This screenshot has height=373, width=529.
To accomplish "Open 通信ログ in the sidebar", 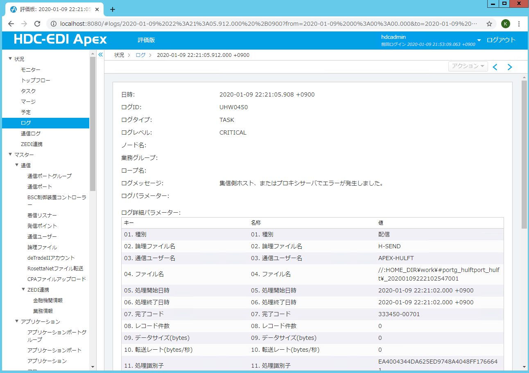I will 31,133.
